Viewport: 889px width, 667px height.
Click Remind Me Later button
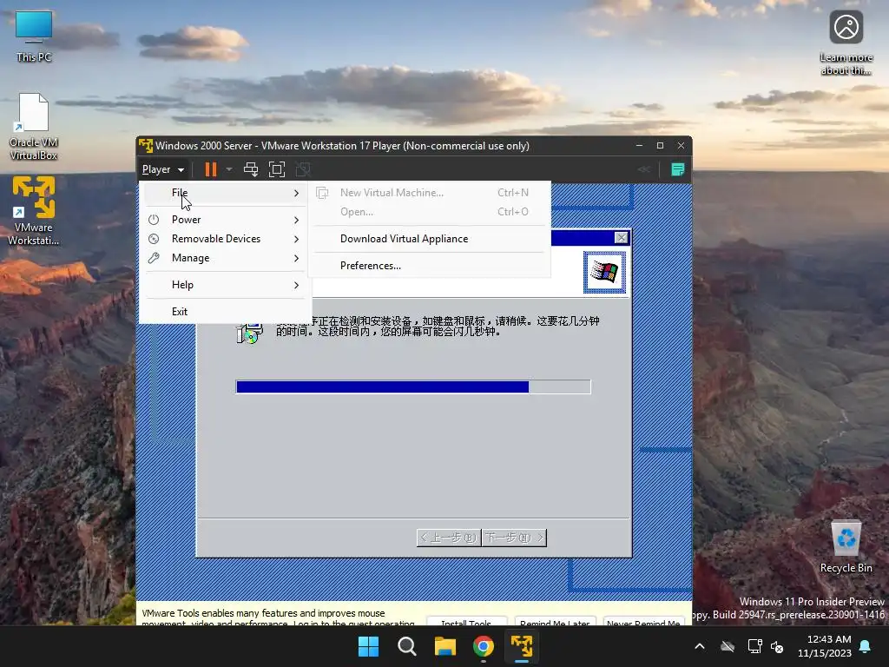coord(555,622)
